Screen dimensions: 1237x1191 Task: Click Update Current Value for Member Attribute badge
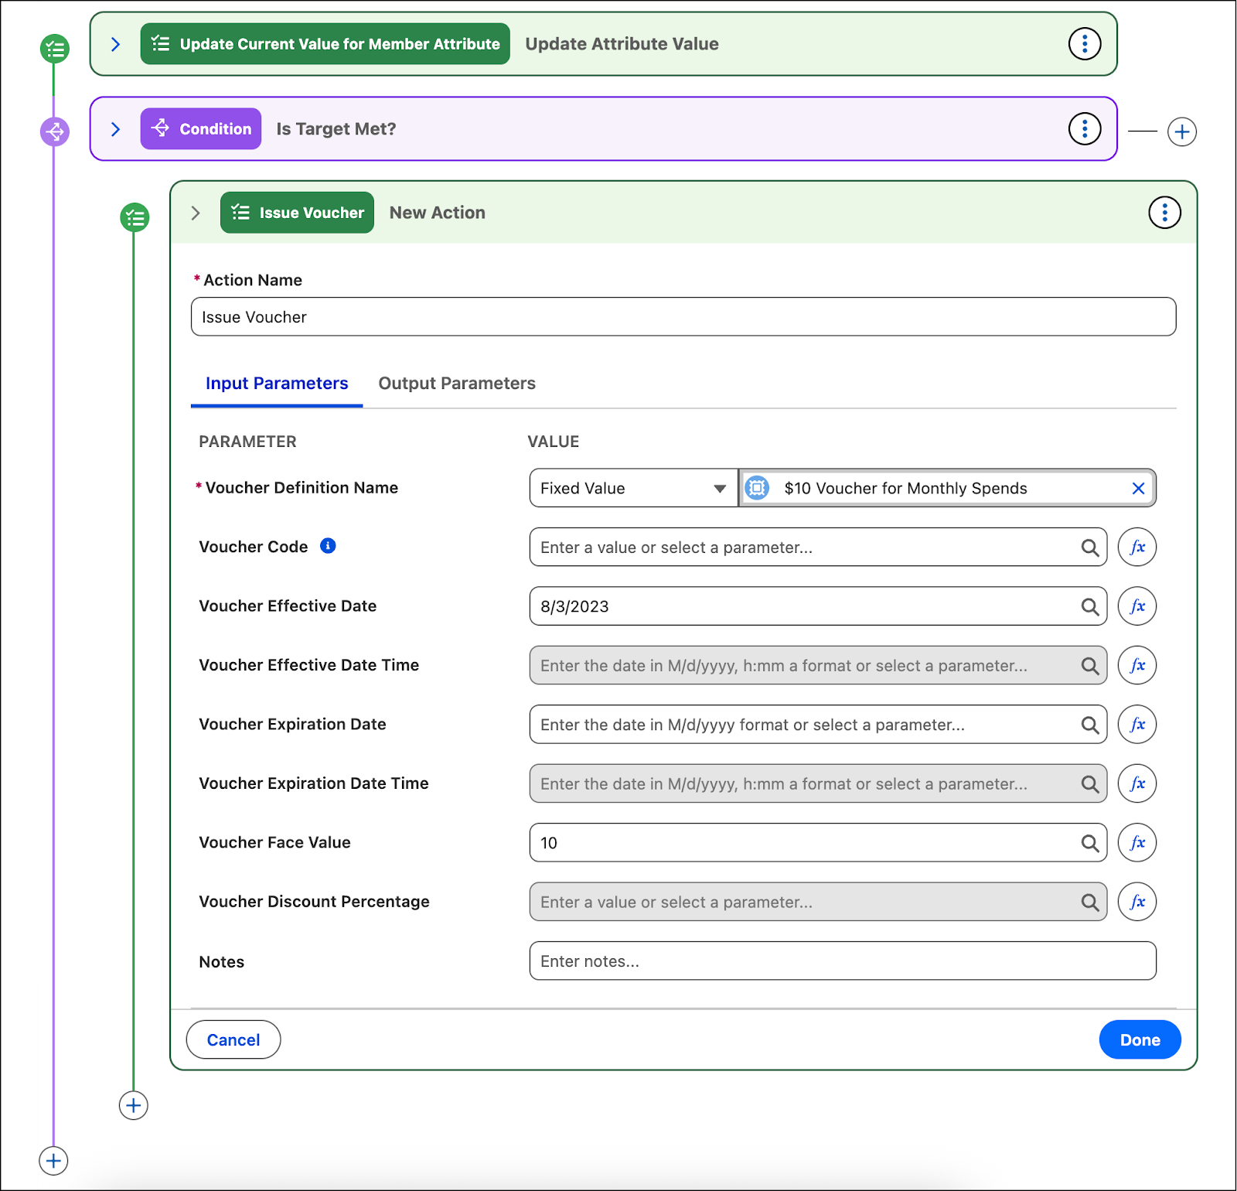[x=325, y=44]
